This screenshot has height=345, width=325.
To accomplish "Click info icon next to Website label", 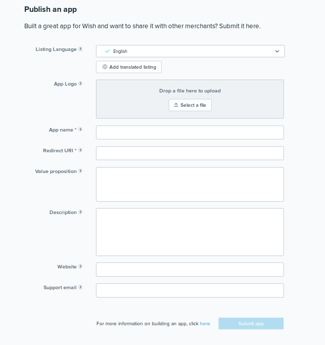I will 81,266.
